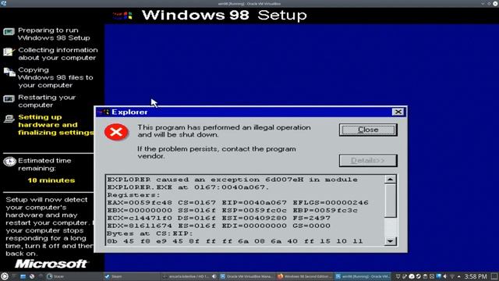Click the 'Bytes at CS:EIP:' line
Screen dimensions: 499x281
150,233
